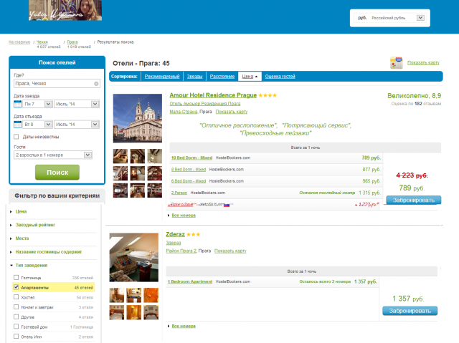Open Мала-Страна district link
Viewport: 459px width, 343px height.
[x=184, y=112]
